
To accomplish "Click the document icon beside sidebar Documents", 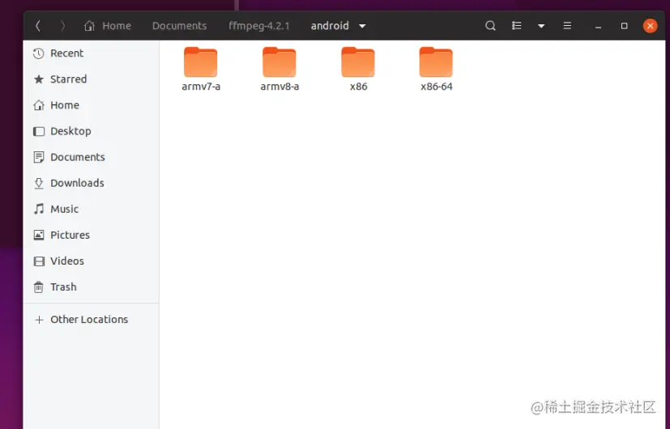I will tap(38, 157).
